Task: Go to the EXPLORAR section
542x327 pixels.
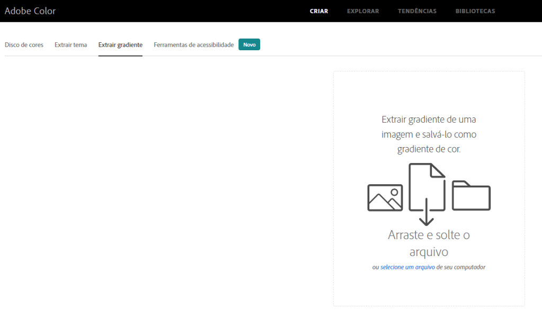Action: pos(363,11)
